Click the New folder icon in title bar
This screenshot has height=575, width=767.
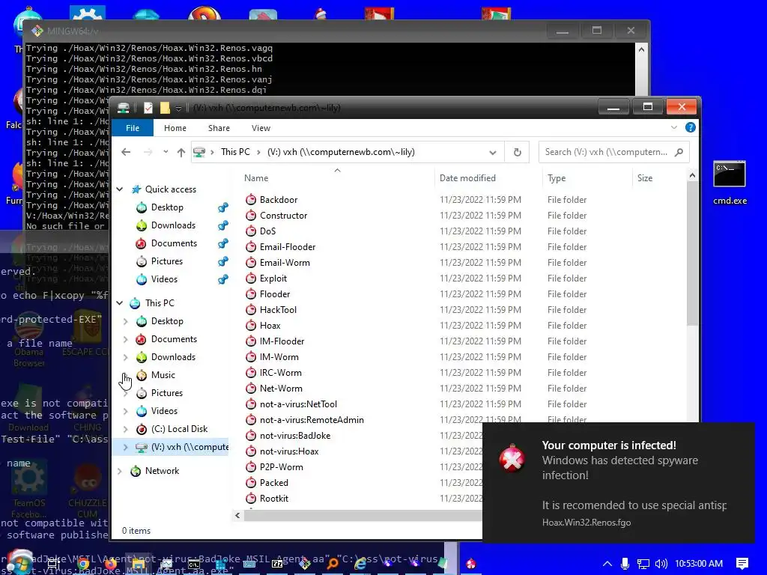[x=165, y=108]
